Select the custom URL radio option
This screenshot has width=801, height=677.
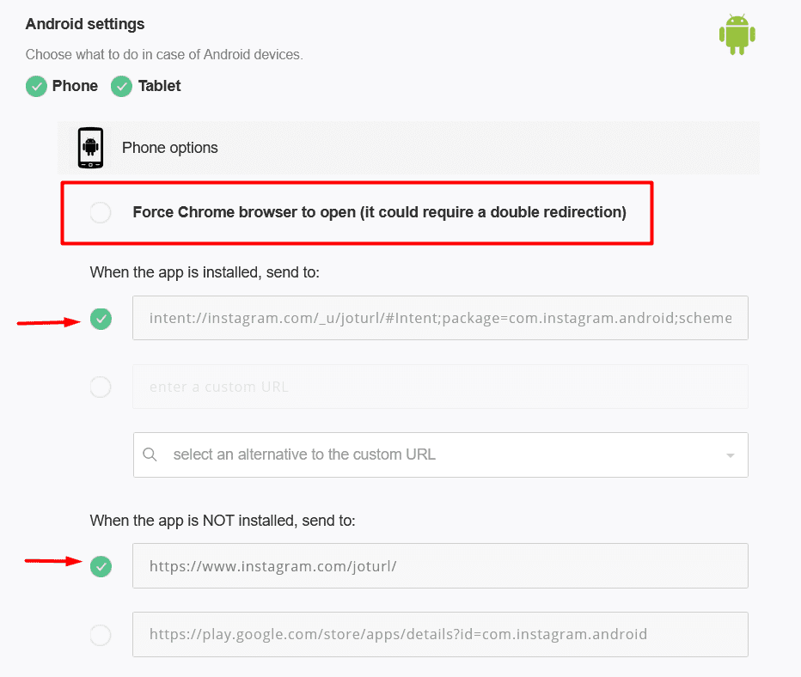click(x=101, y=387)
